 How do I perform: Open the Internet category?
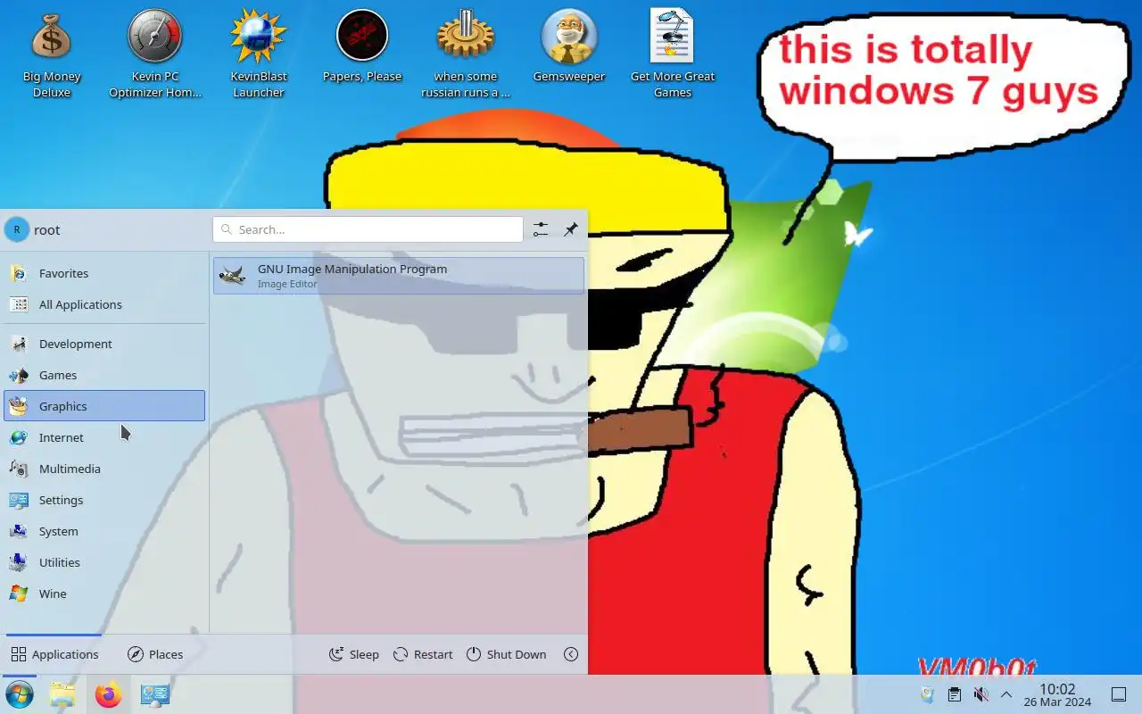[104, 437]
